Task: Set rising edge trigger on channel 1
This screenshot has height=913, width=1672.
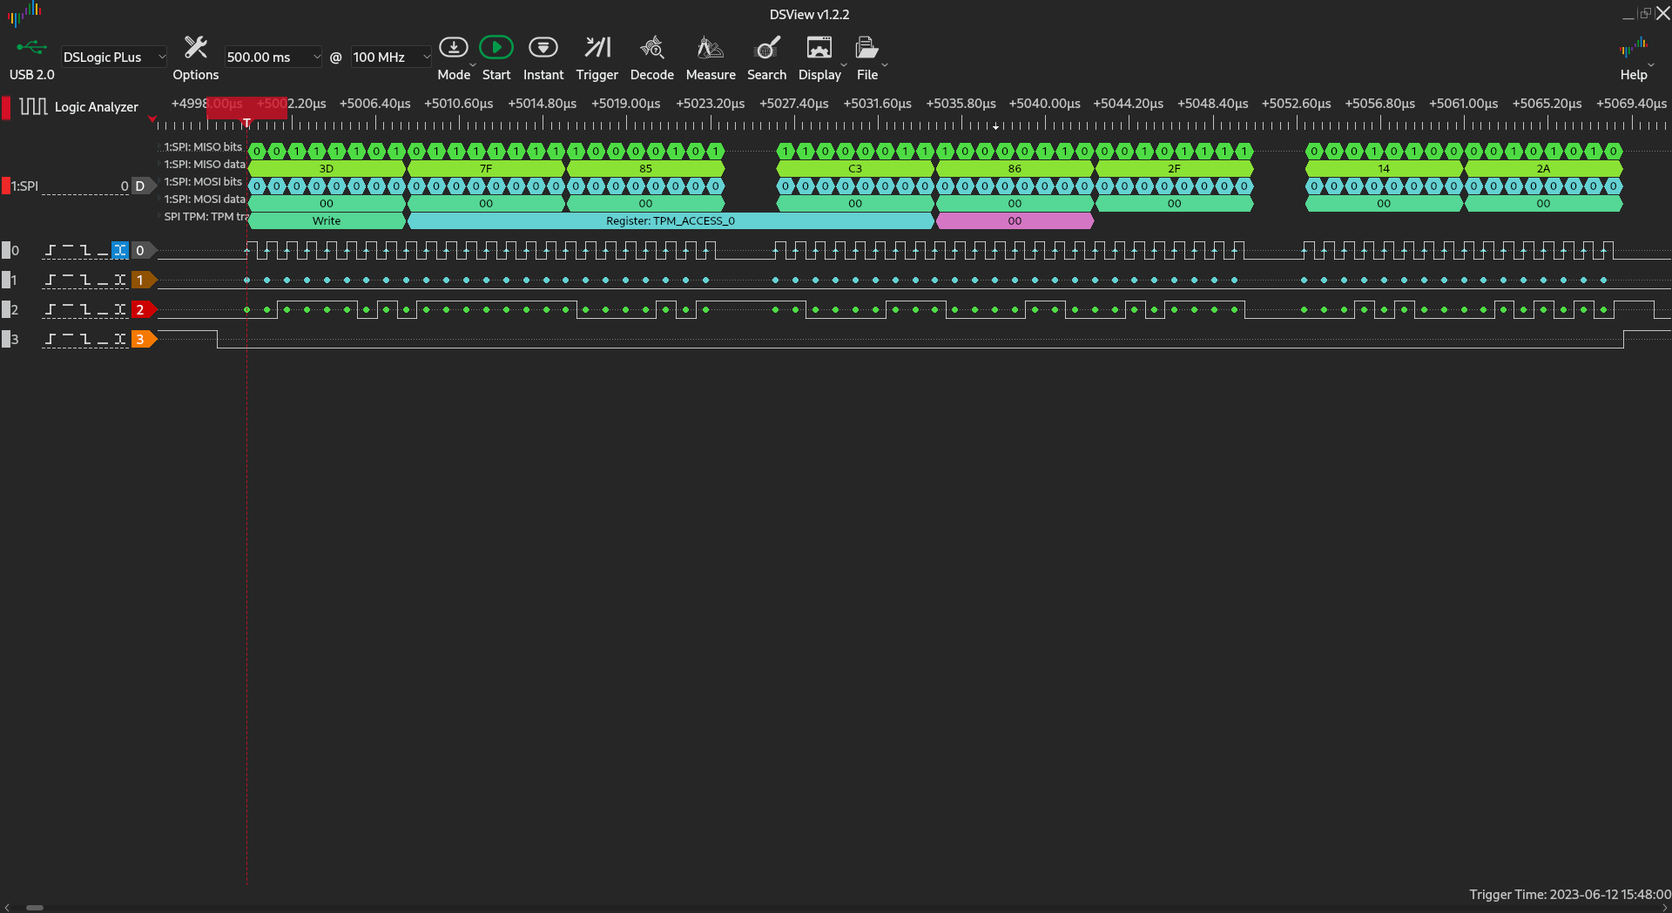Action: tap(50, 280)
